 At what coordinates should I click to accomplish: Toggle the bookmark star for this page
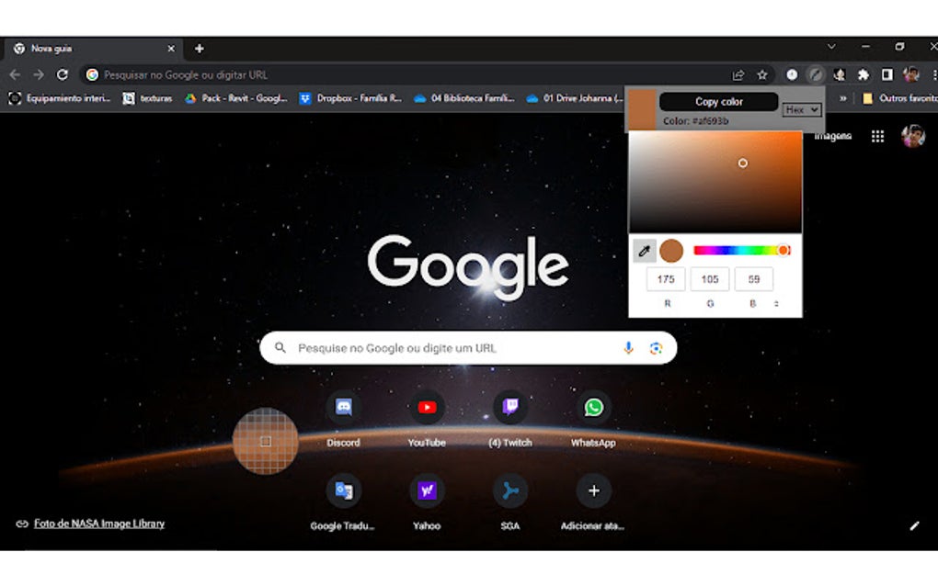tap(762, 74)
